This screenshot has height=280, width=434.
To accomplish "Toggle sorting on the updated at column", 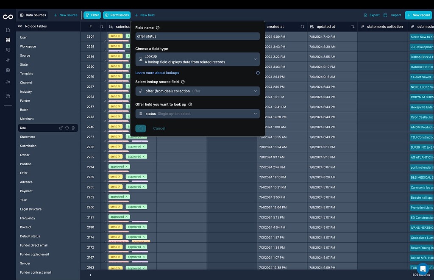I will [352, 26].
